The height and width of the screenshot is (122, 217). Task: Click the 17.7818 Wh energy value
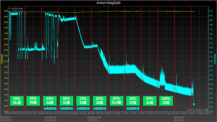[x=93, y=120]
